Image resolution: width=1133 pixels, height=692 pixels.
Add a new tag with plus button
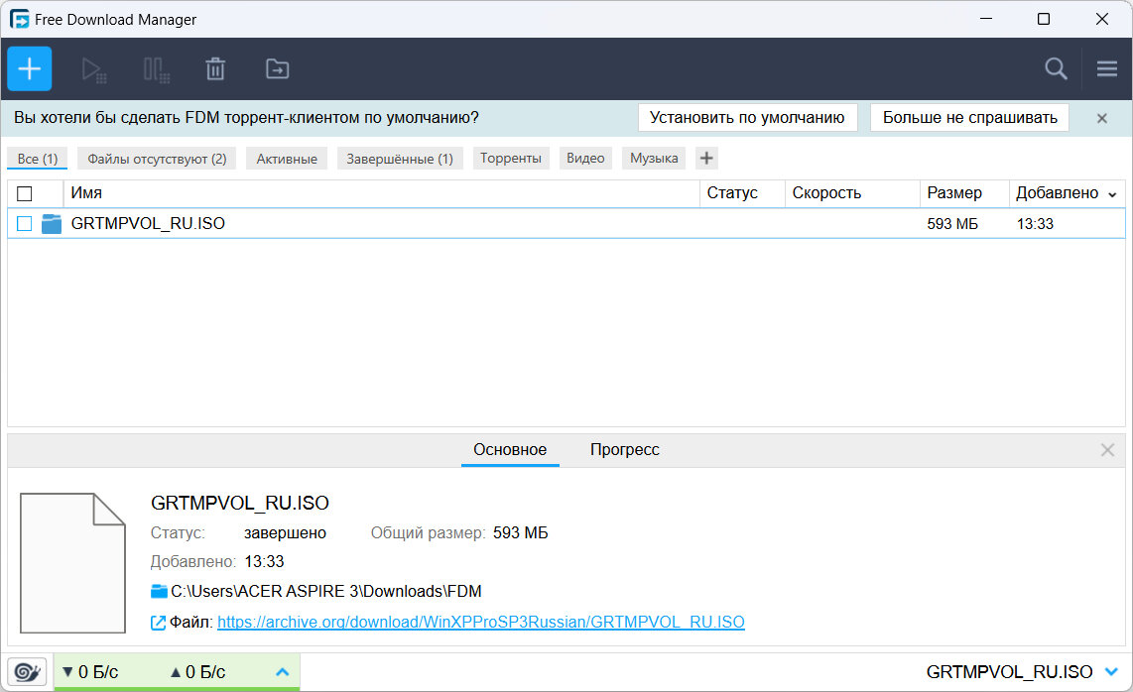tap(706, 159)
